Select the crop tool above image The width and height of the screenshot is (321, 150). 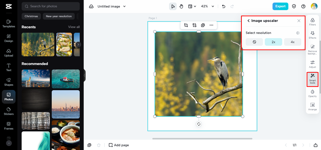(x=186, y=25)
